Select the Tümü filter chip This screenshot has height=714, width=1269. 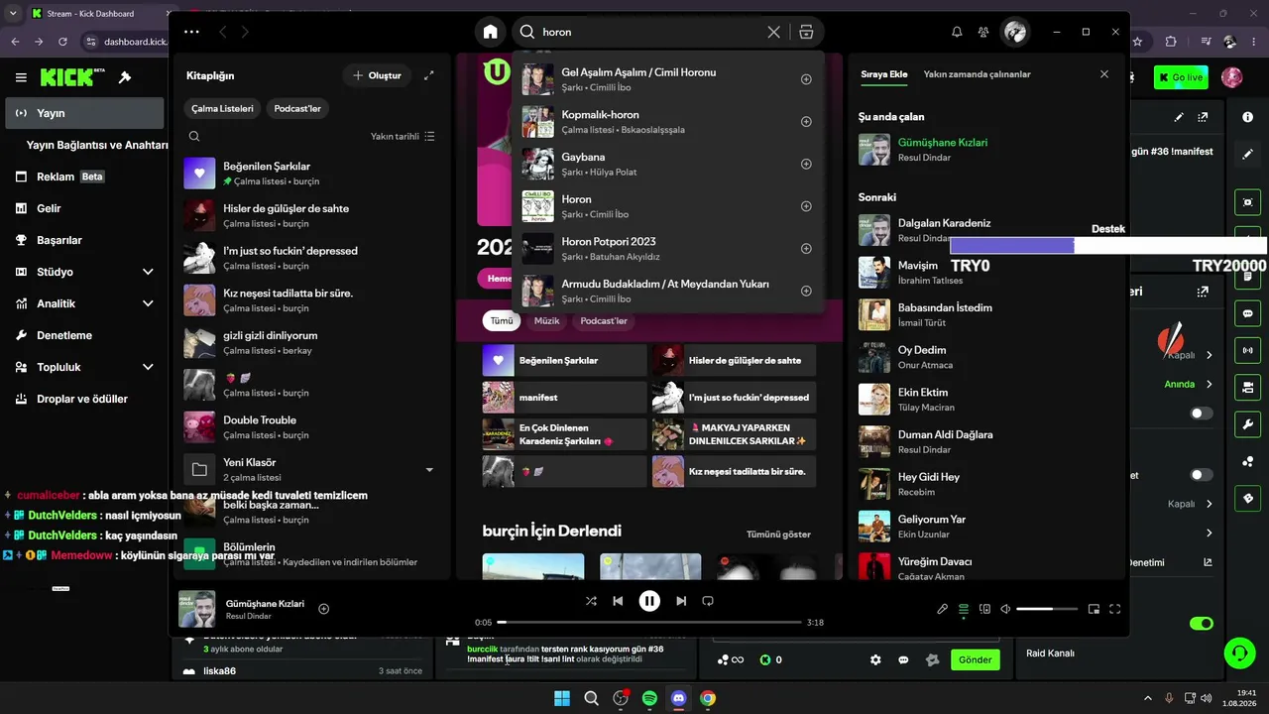click(x=502, y=321)
